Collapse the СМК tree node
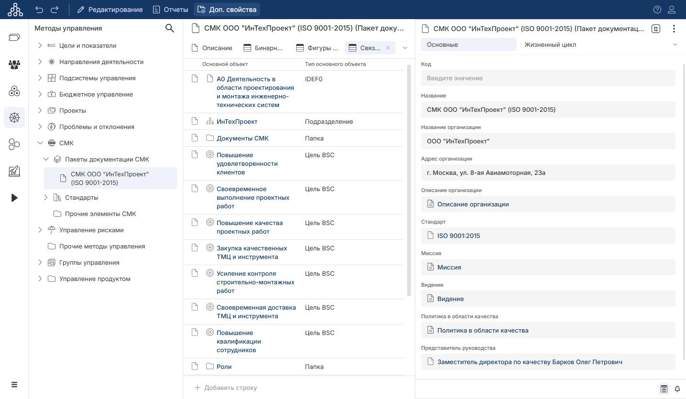The image size is (686, 399). [40, 143]
